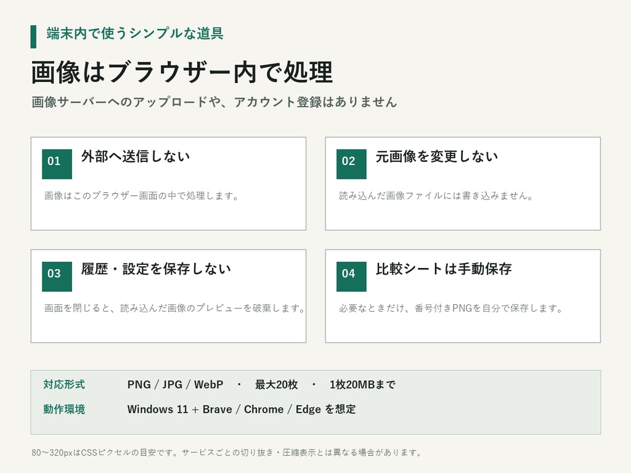Viewport: 631px width, 473px height.
Task: Select the green "03" number badge
Action: click(57, 277)
